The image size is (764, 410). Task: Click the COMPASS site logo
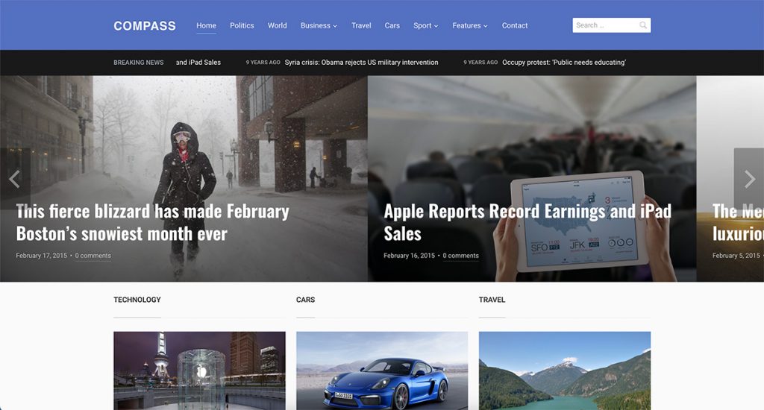pyautogui.click(x=145, y=26)
